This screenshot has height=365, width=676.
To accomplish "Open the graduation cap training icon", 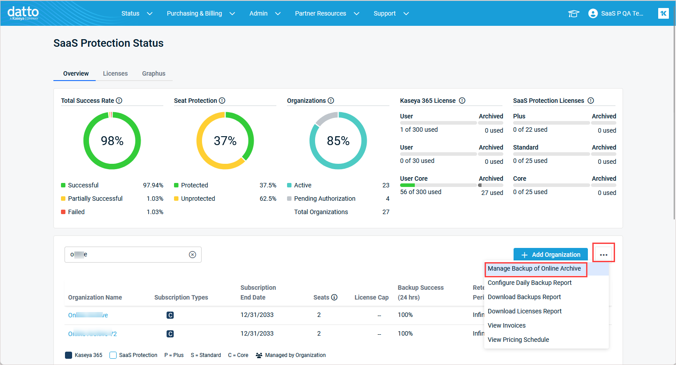I will (574, 14).
